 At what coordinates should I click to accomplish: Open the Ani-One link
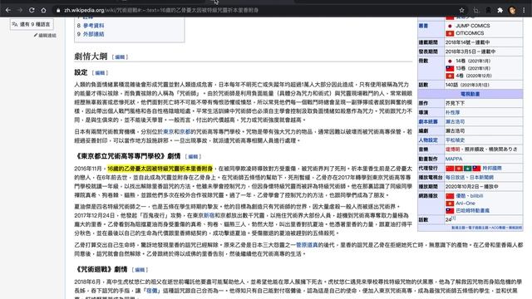click(x=465, y=203)
